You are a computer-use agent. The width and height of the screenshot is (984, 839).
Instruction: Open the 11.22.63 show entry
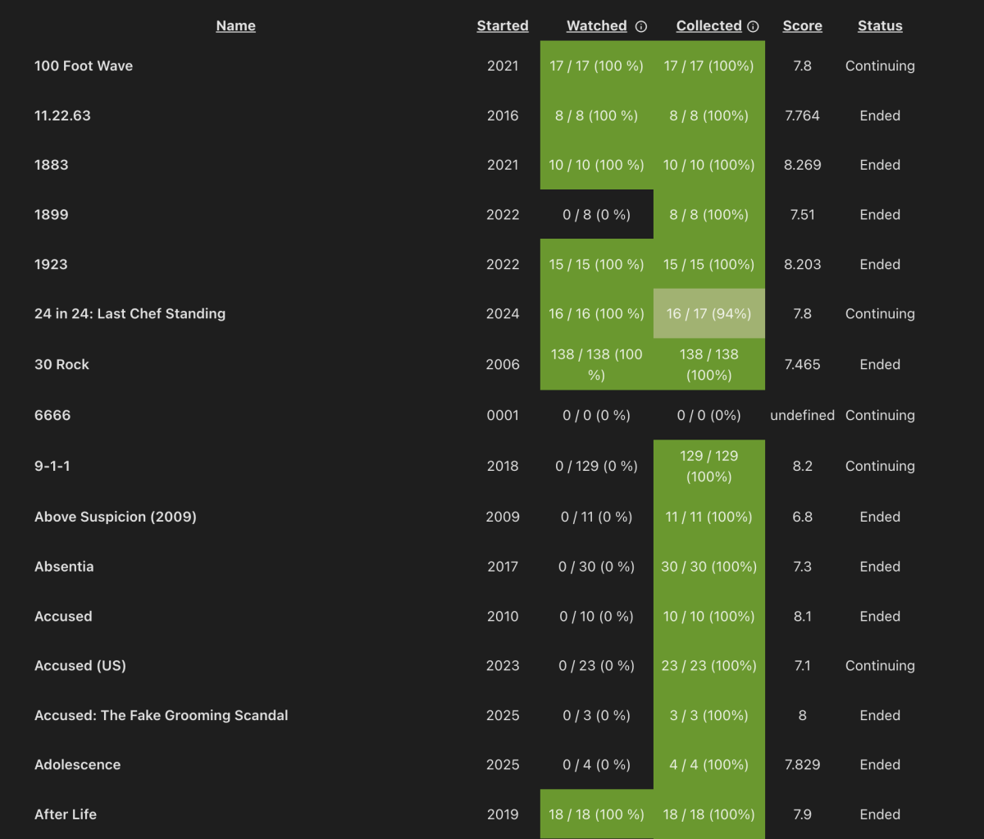tap(62, 116)
